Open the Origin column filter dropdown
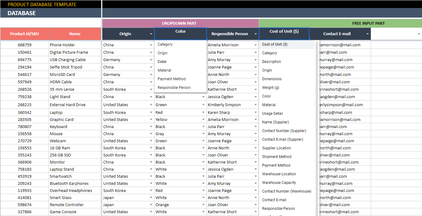Screen dimensions: 422x216 click(x=151, y=34)
